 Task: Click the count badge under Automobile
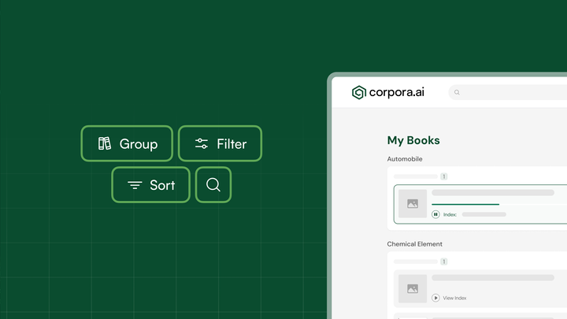pos(444,176)
